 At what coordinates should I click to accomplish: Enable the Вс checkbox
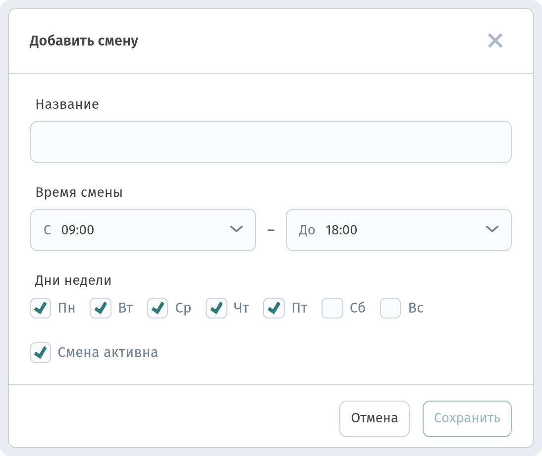(390, 308)
